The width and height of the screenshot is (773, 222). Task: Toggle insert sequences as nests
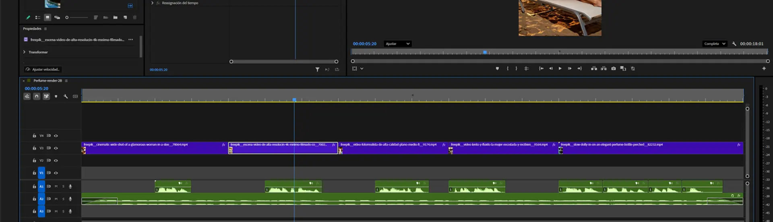pos(27,96)
